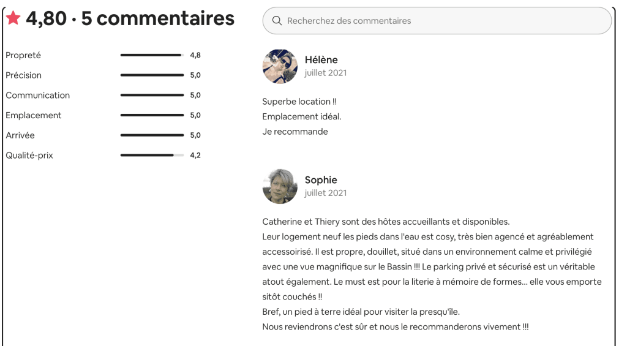Click Hélène's review text 'Superbe location'

pyautogui.click(x=299, y=102)
